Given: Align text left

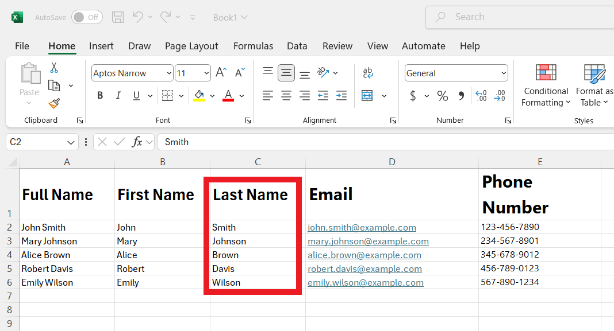Looking at the screenshot, I should click(268, 96).
